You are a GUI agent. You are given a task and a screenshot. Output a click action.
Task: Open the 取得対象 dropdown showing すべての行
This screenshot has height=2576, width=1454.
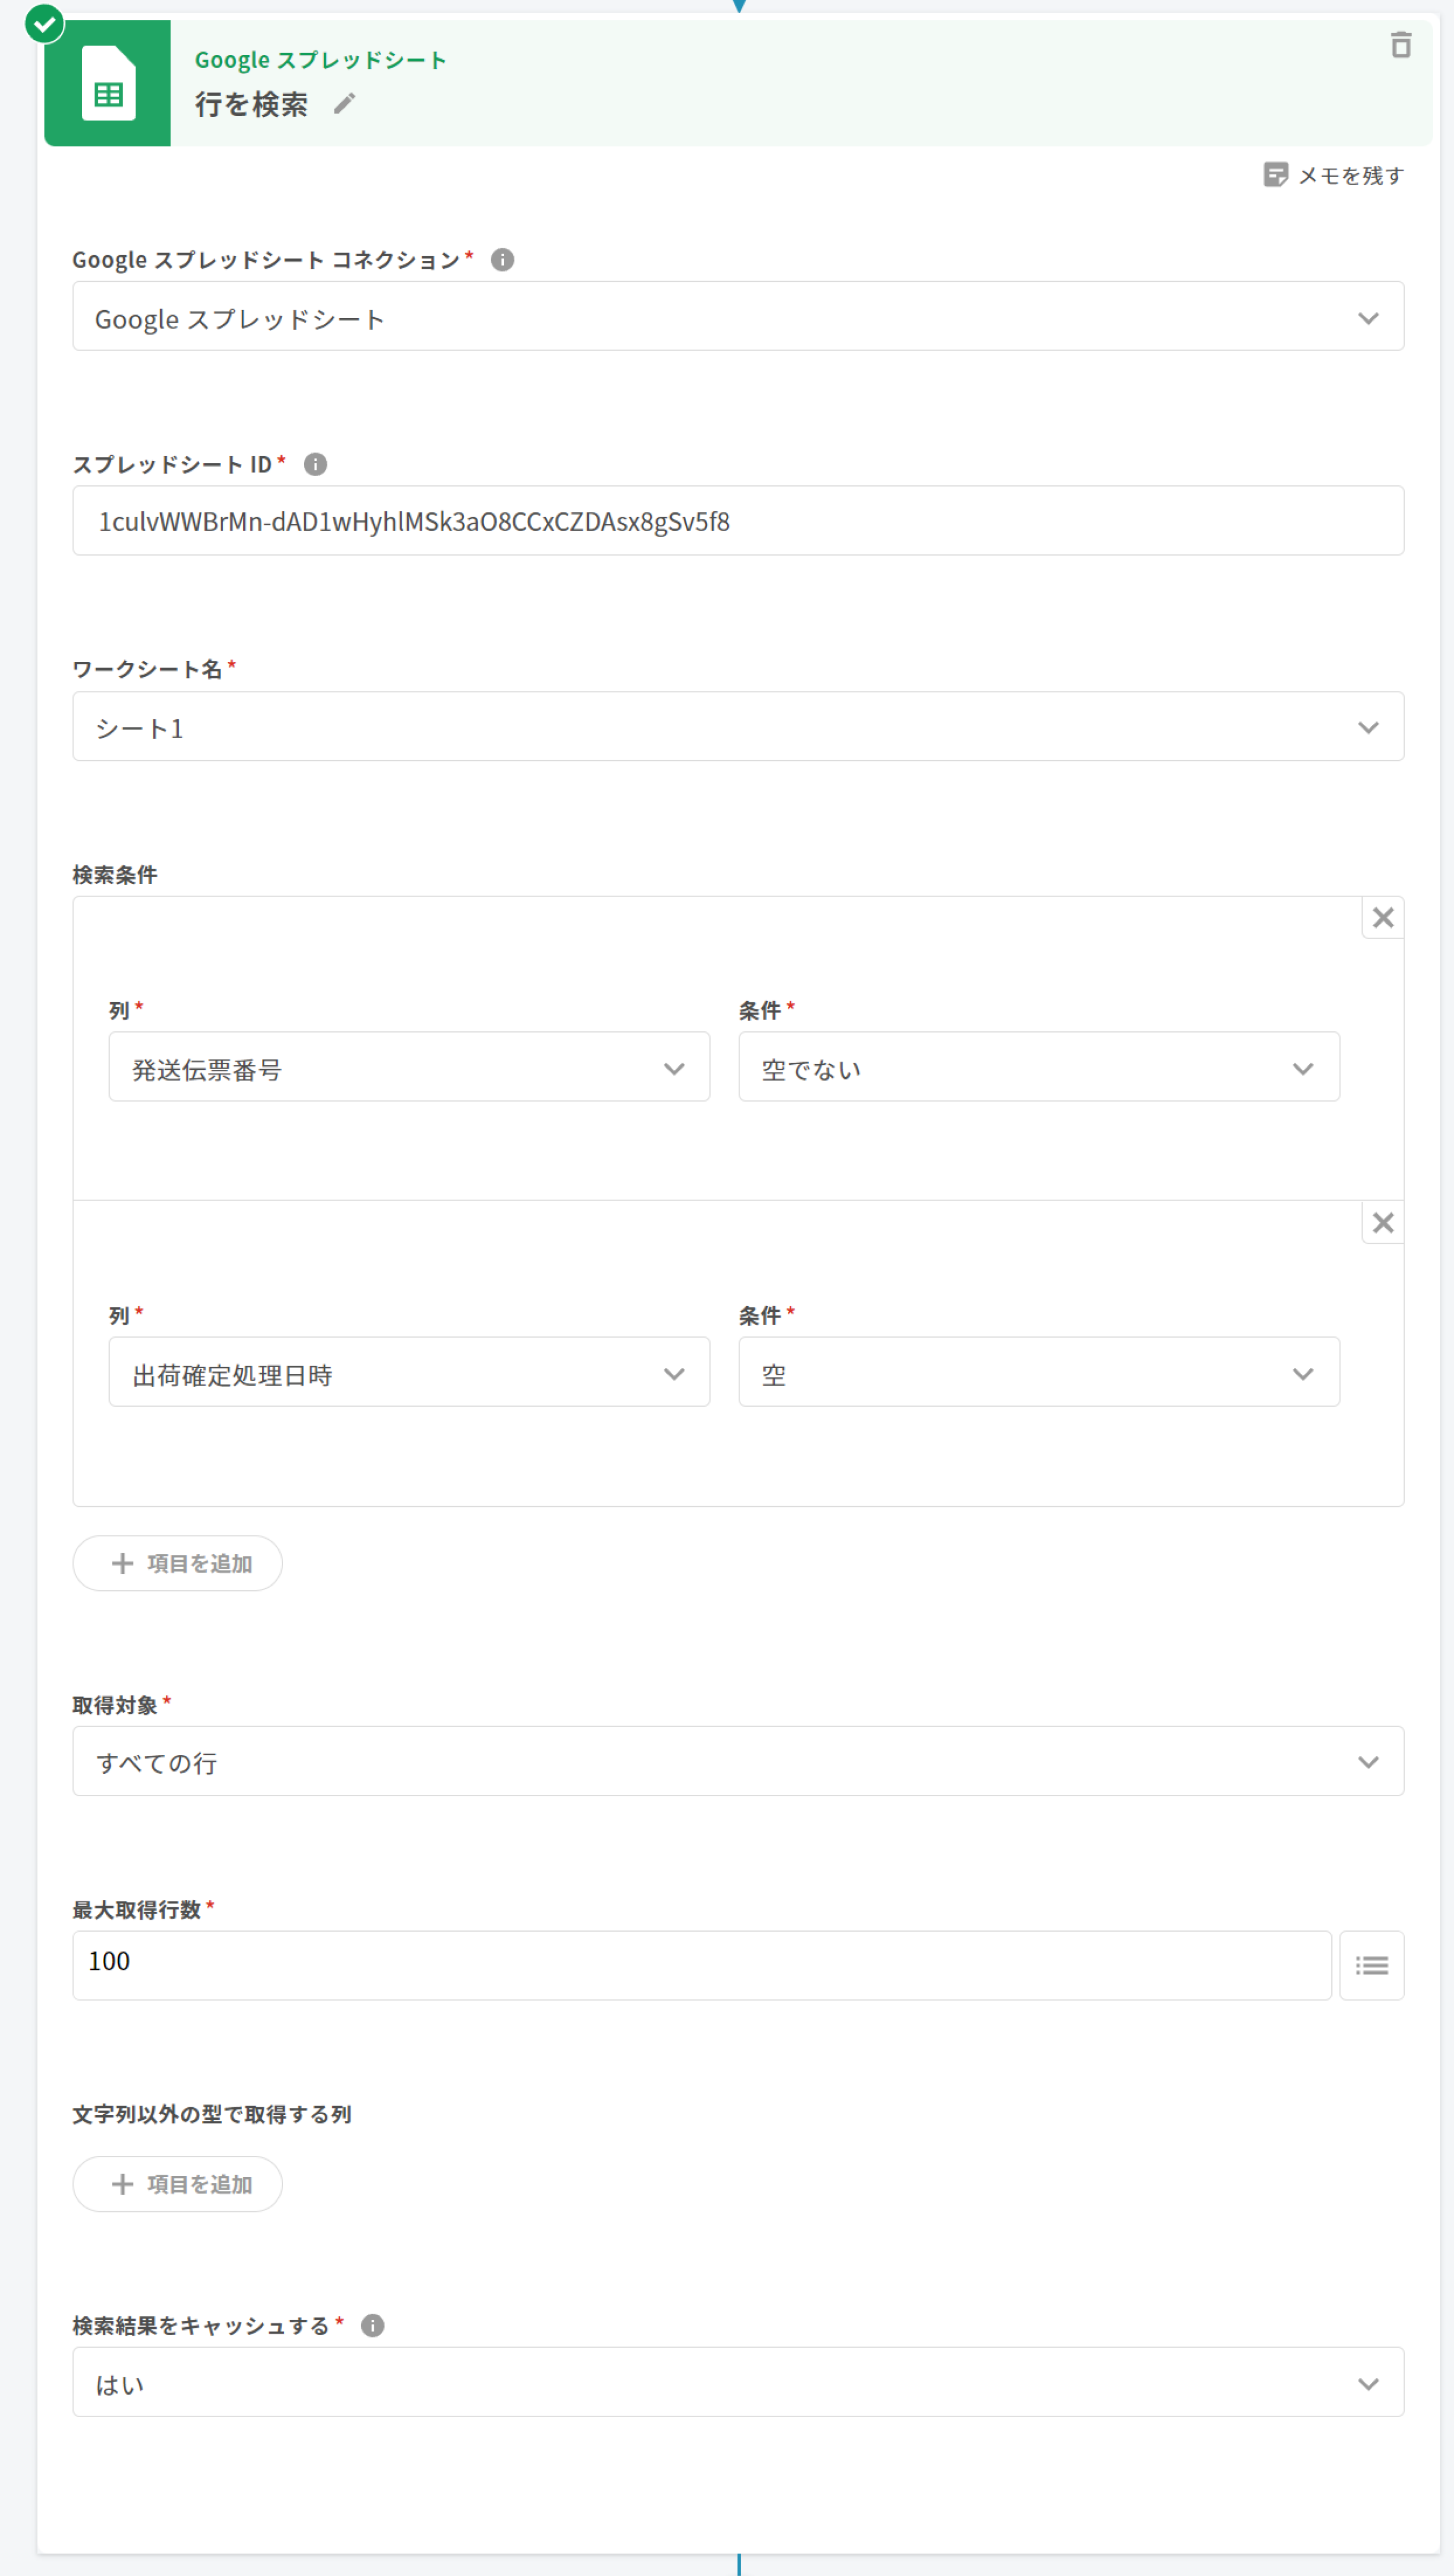pos(737,1761)
